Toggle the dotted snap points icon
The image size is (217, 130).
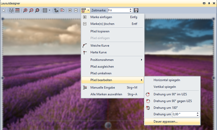click(x=11, y=10)
